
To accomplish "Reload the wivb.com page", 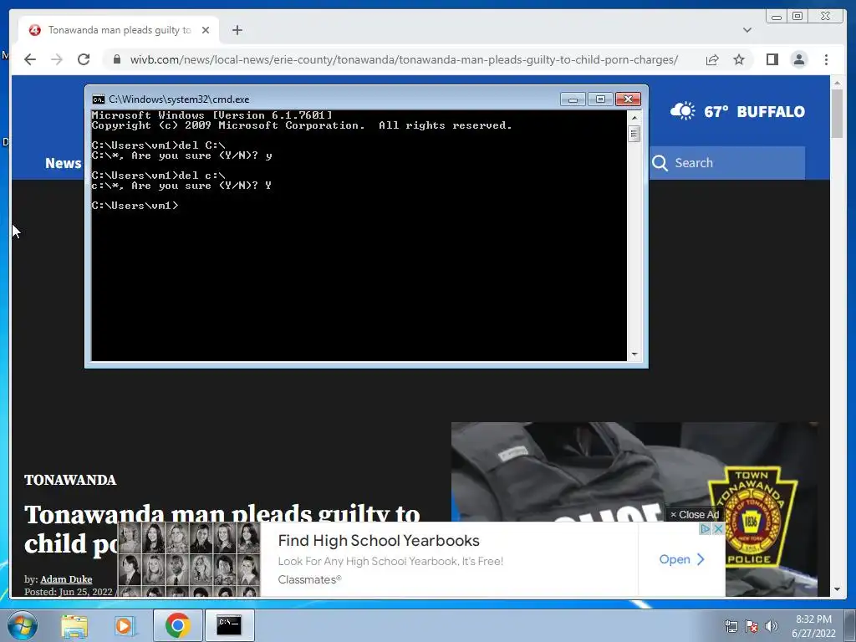I will click(x=84, y=59).
